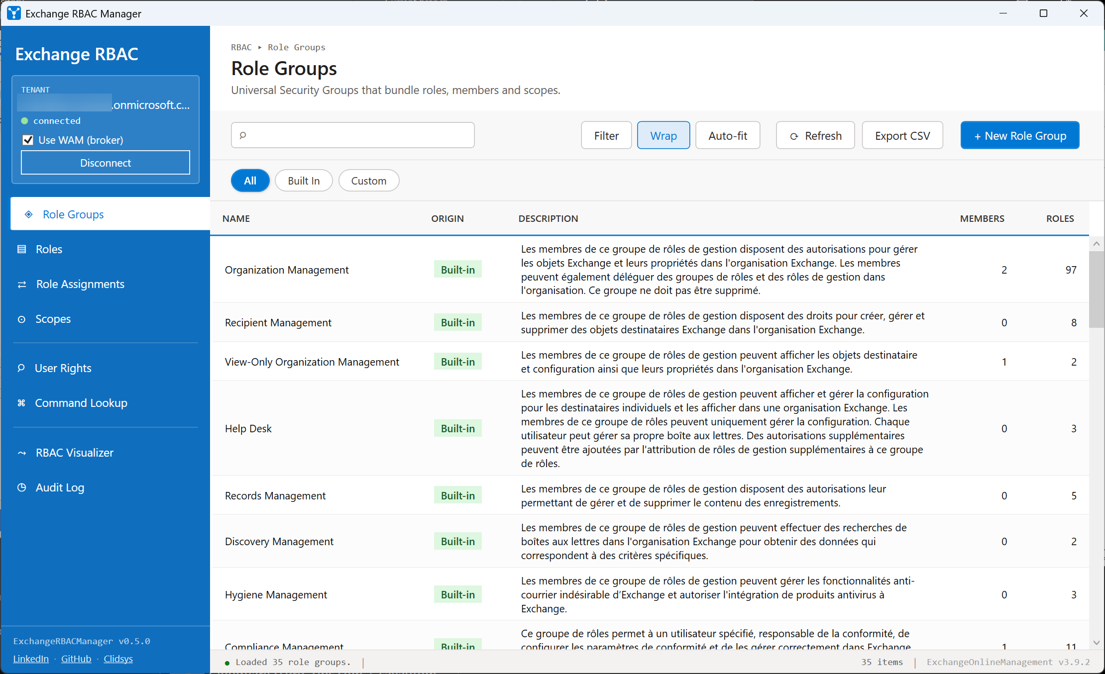The image size is (1105, 674).
Task: Sort by the ROLES column header
Action: [x=1060, y=218]
